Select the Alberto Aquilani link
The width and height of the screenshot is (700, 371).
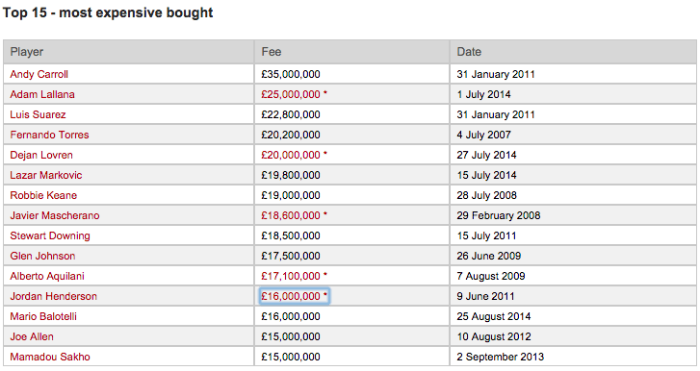click(47, 276)
